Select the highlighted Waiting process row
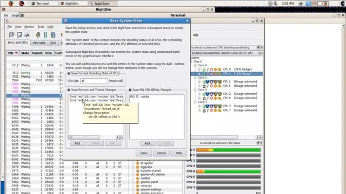 pos(34,95)
